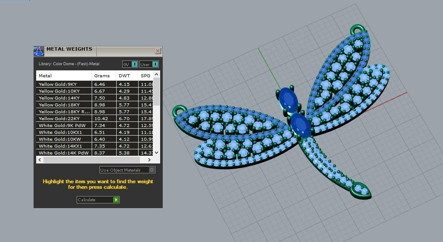This screenshot has height=242, width=443.
Task: Click the 4.29 DWT value
Action: pos(124,91)
